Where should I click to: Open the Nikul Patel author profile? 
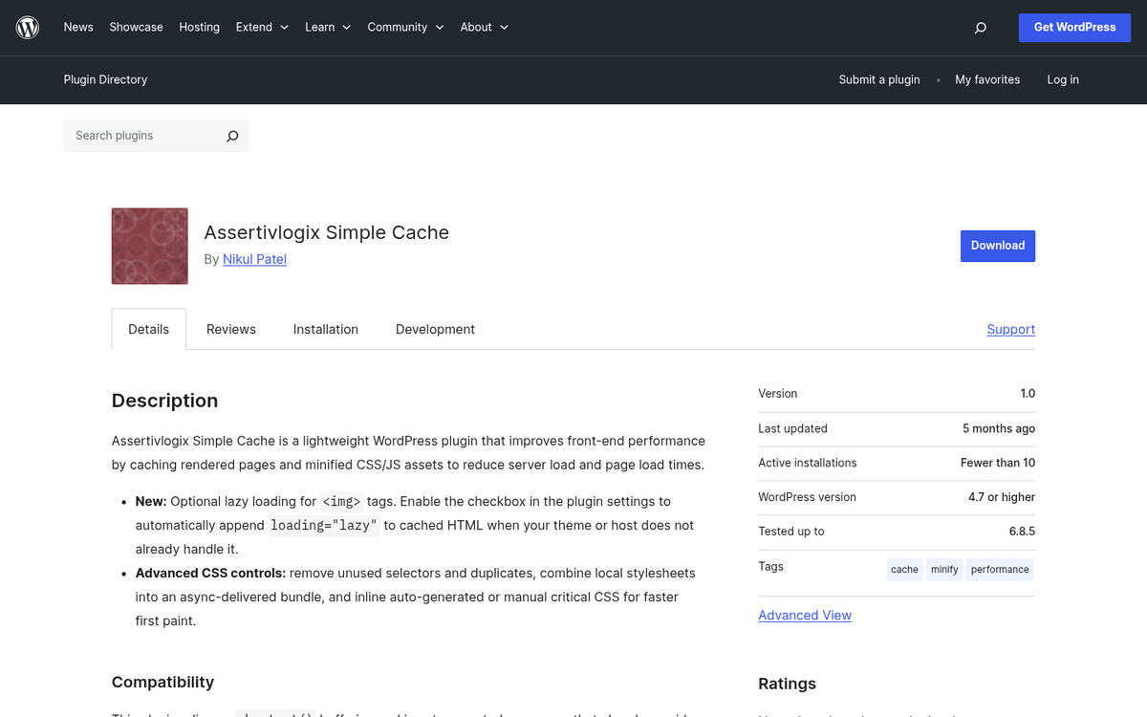(254, 259)
